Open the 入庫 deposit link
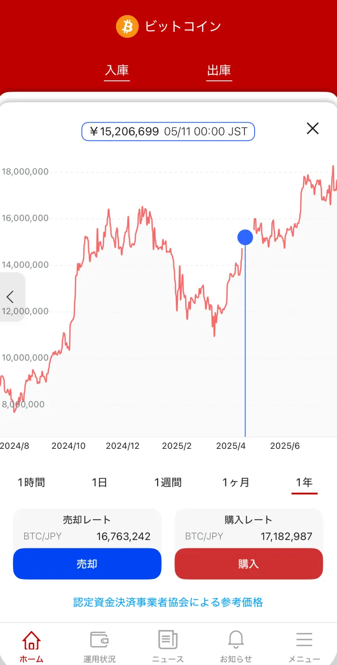Screen dimensions: 337x665 pyautogui.click(x=117, y=71)
